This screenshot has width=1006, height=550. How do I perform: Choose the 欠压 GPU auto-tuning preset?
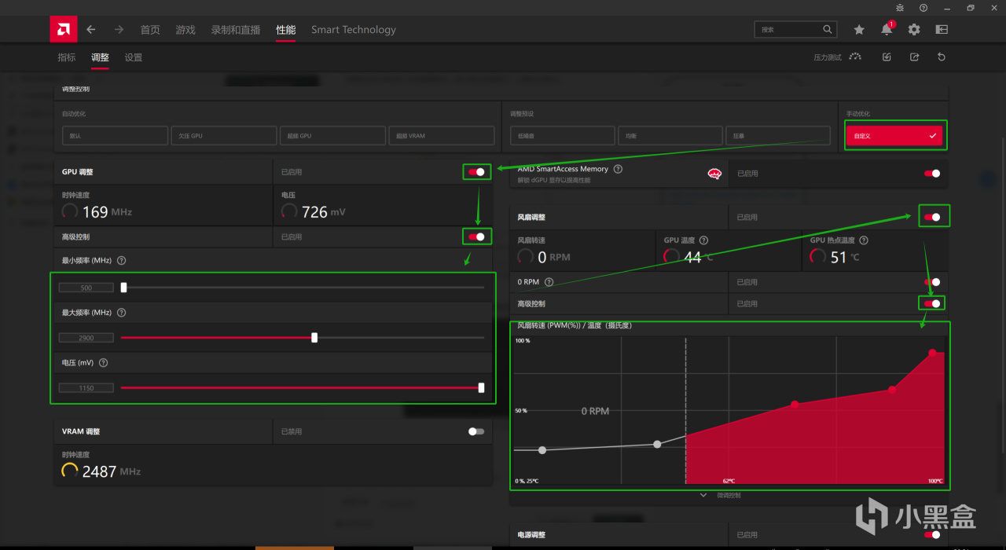point(223,136)
